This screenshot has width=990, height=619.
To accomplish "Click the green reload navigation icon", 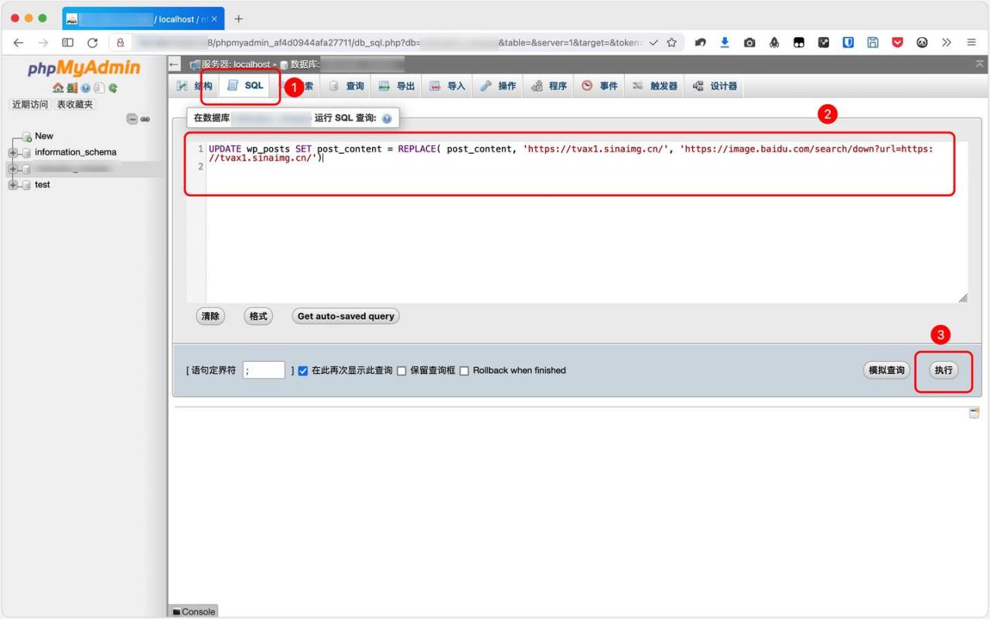I will (113, 88).
